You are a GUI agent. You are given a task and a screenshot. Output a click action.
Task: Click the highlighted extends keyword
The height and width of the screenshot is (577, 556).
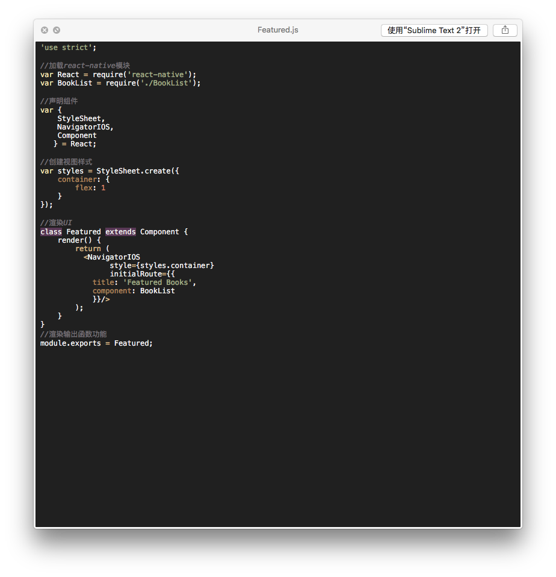point(120,232)
